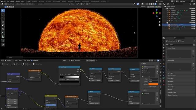
Task: Open the Node menu in node editor header
Action: click(28, 61)
